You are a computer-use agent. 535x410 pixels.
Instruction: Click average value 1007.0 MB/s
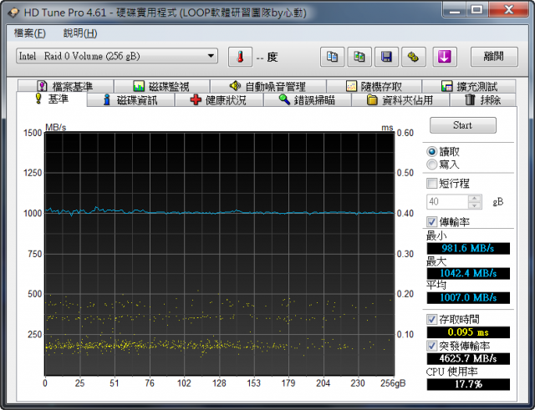pos(468,298)
